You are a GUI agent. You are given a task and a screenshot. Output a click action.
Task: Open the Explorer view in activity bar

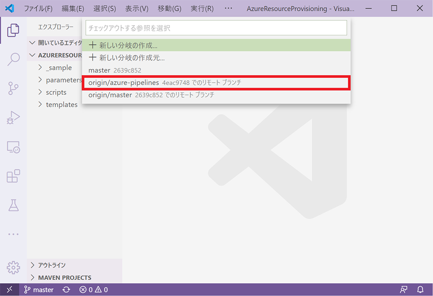(13, 30)
